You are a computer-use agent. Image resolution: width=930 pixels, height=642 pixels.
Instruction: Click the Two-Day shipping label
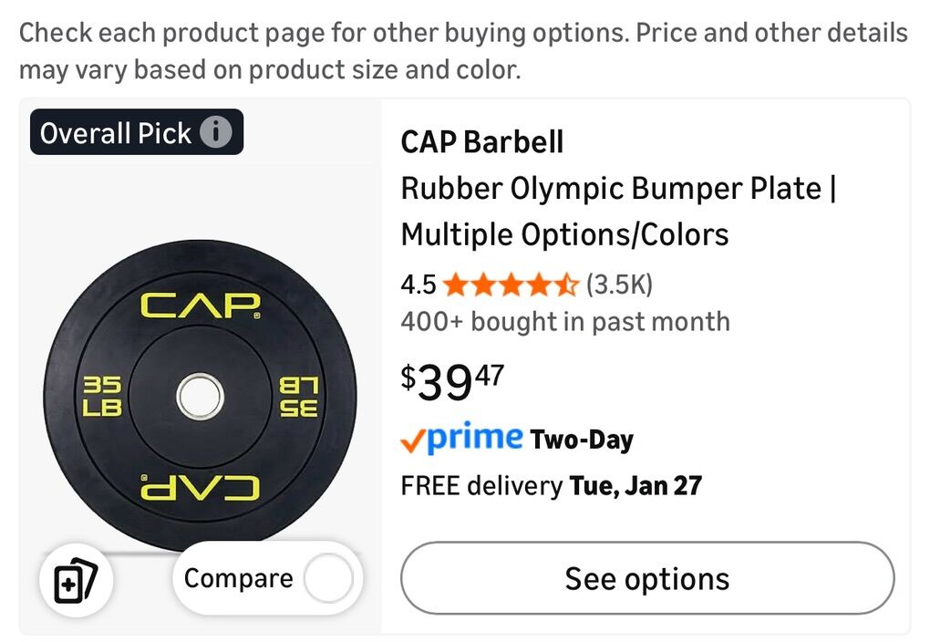click(582, 440)
